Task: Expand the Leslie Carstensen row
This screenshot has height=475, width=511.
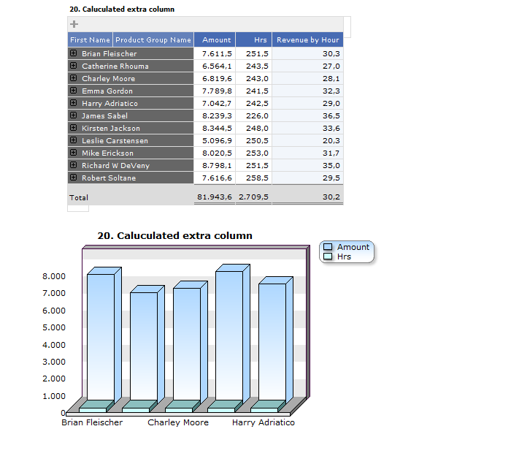Action: [73, 140]
